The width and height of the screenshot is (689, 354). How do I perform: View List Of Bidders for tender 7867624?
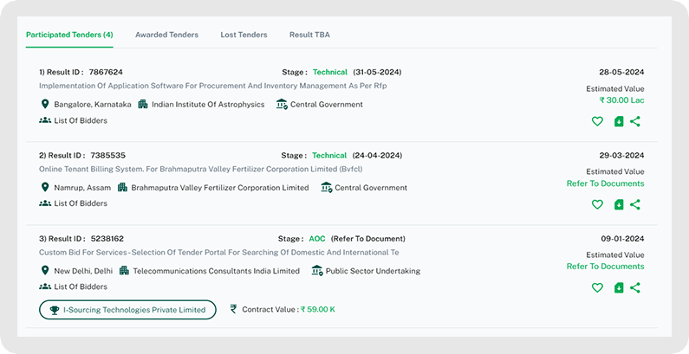coord(80,120)
